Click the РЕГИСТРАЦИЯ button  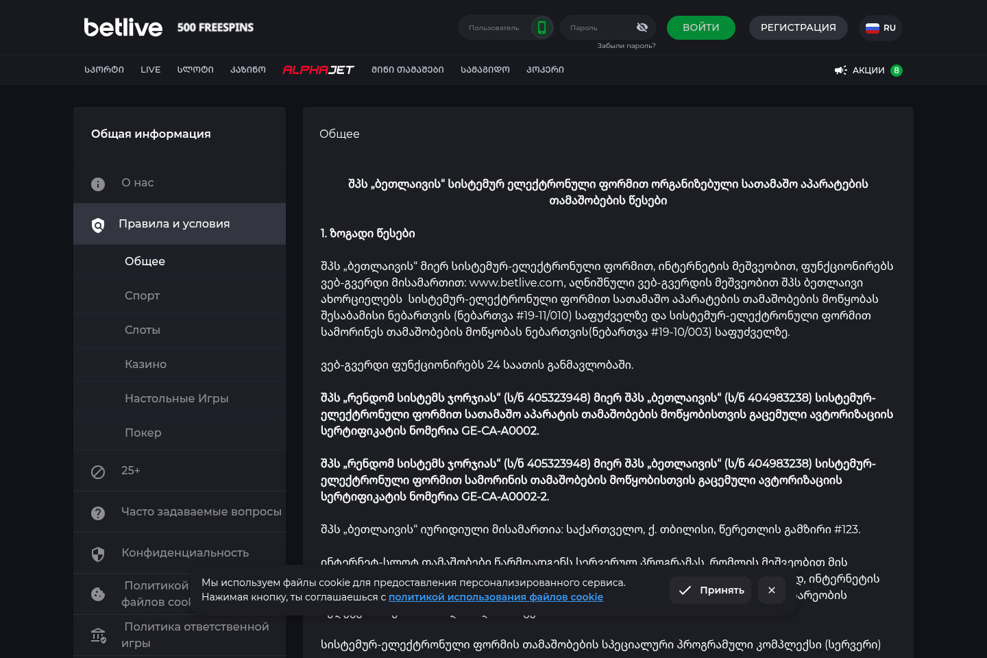click(x=799, y=27)
